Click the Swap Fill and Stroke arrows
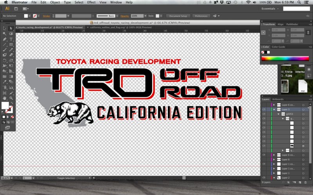 tap(12, 103)
